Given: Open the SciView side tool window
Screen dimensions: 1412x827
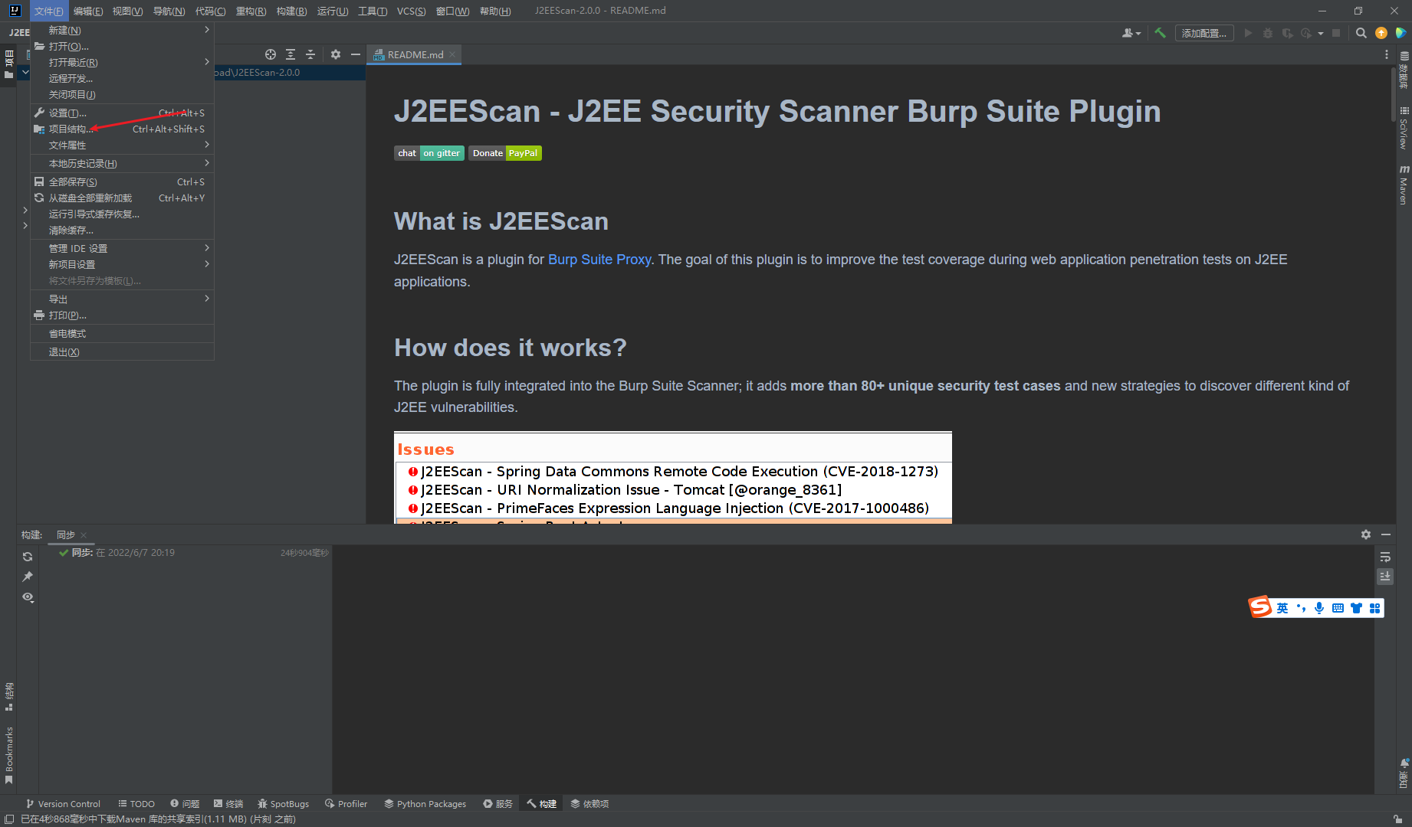Looking at the screenshot, I should click(x=1404, y=128).
